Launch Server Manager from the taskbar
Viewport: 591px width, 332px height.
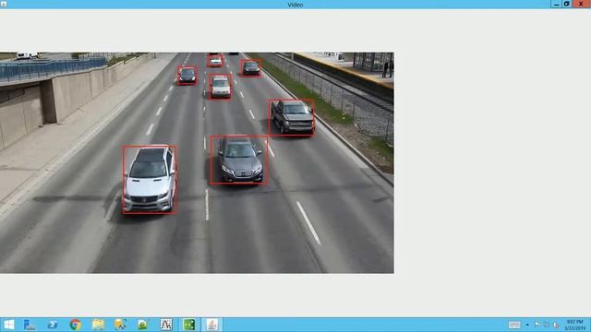pyautogui.click(x=30, y=325)
